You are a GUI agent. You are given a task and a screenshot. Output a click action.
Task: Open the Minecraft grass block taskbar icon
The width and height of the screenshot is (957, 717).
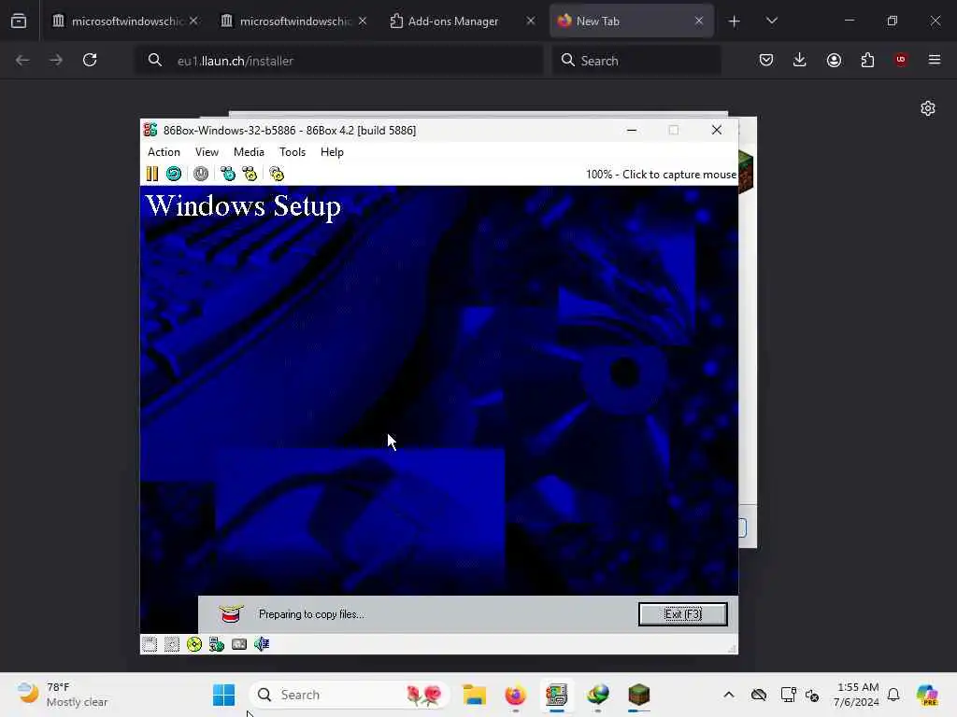tap(639, 695)
